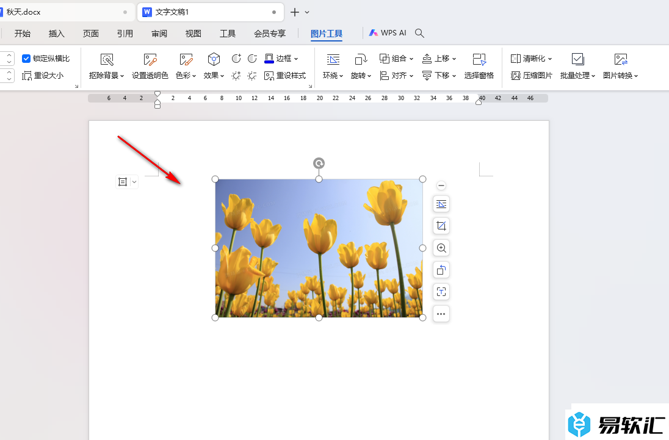Open the 引用 menu tab

[125, 33]
